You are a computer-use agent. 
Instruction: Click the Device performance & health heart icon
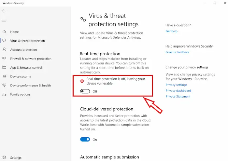point(4,86)
